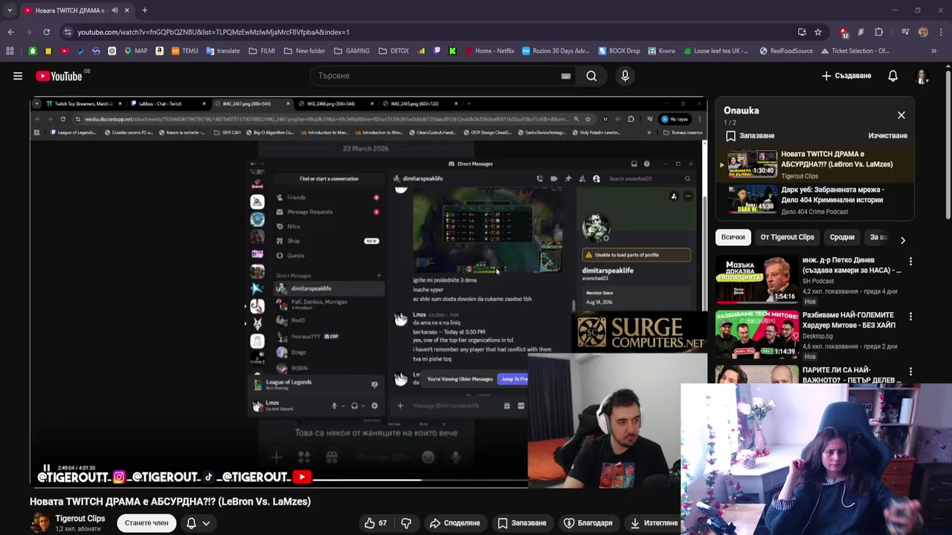Like the video (67 likes)
952x535 pixels.
coord(376,523)
